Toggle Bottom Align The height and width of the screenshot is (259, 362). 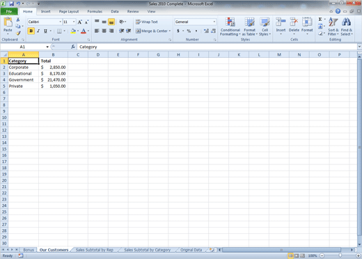click(111, 22)
